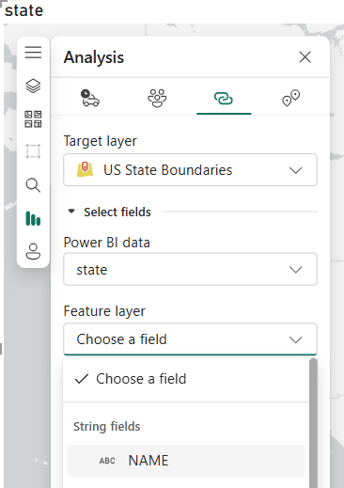344x488 pixels.
Task: Collapse the Select fields section
Action: coord(71,212)
